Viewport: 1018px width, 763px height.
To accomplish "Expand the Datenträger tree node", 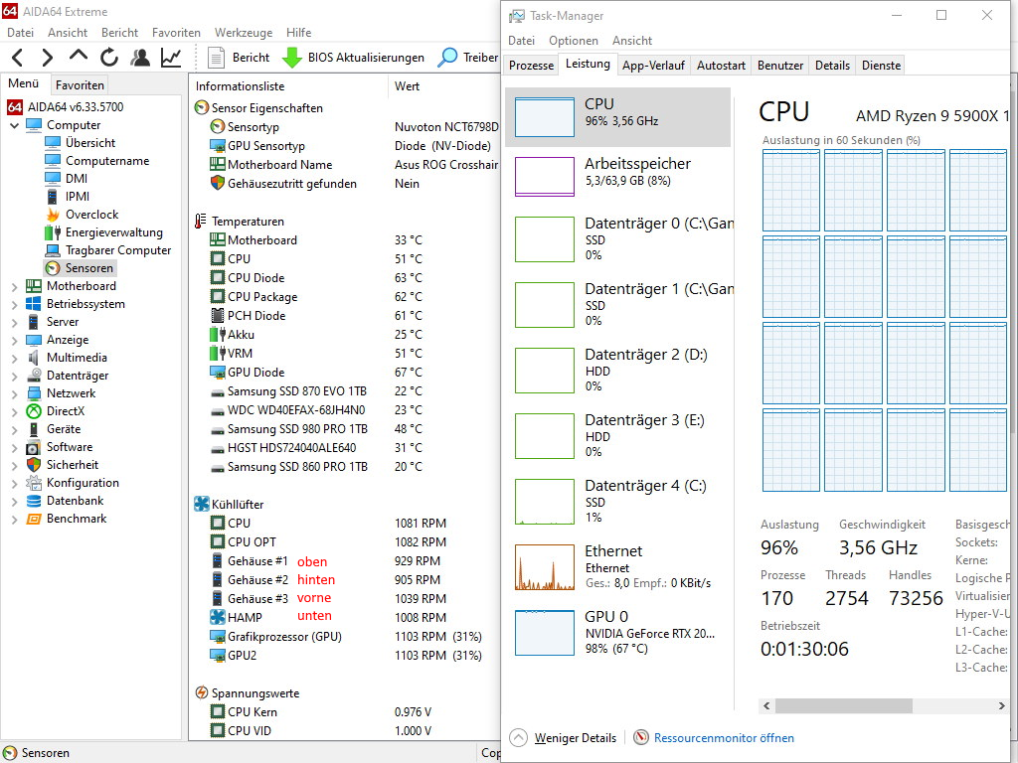I will click(14, 376).
